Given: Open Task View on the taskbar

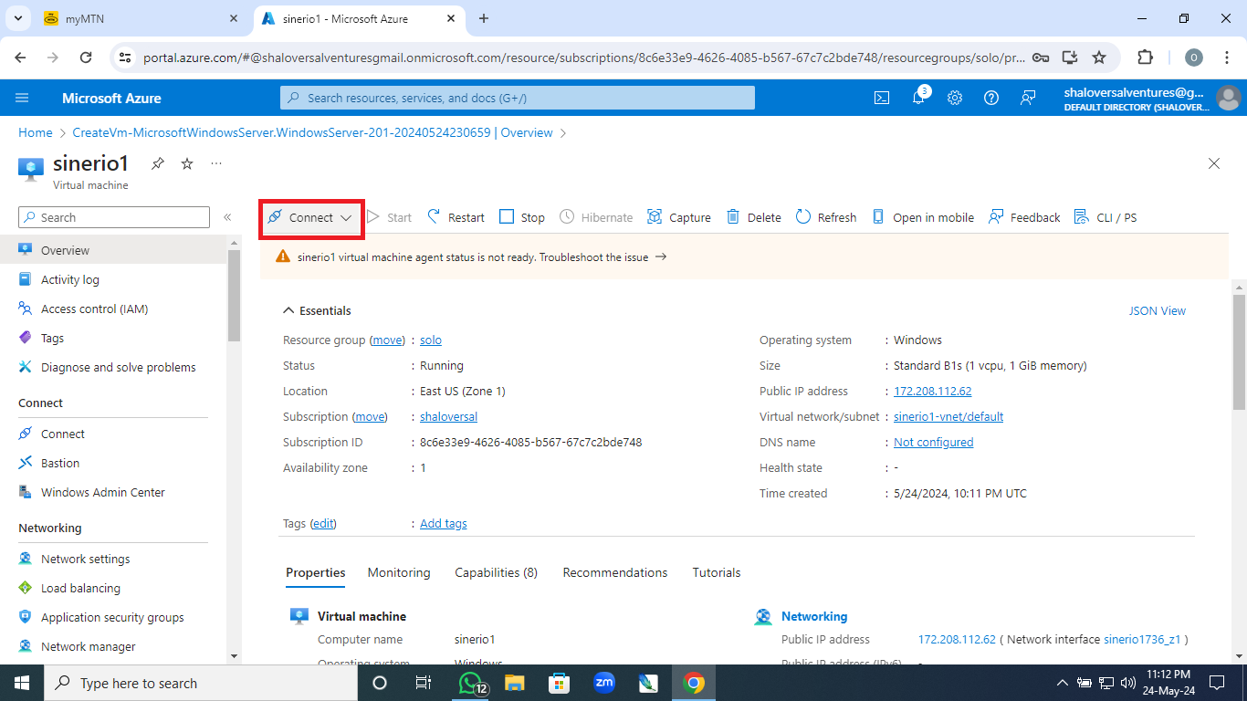Looking at the screenshot, I should coord(424,683).
